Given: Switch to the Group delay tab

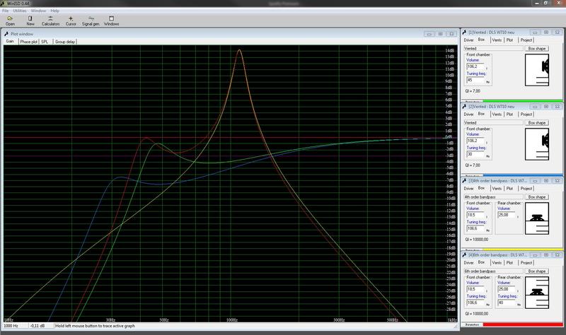Looking at the screenshot, I should (x=65, y=42).
